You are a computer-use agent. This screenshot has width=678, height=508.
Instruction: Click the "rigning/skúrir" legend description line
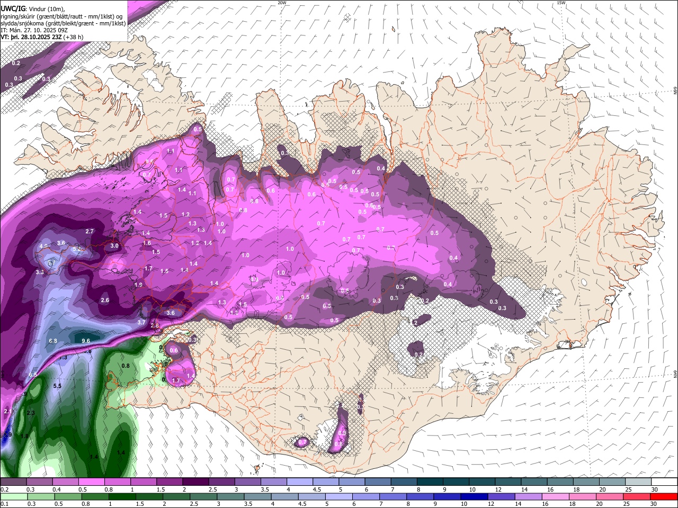tap(61, 16)
